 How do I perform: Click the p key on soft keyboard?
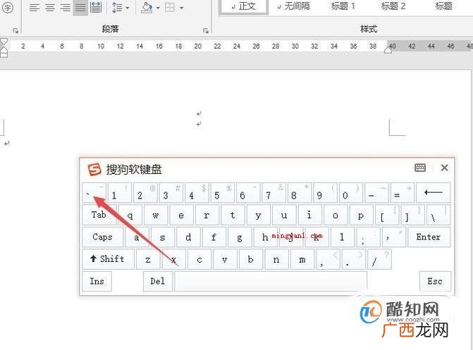(x=361, y=215)
